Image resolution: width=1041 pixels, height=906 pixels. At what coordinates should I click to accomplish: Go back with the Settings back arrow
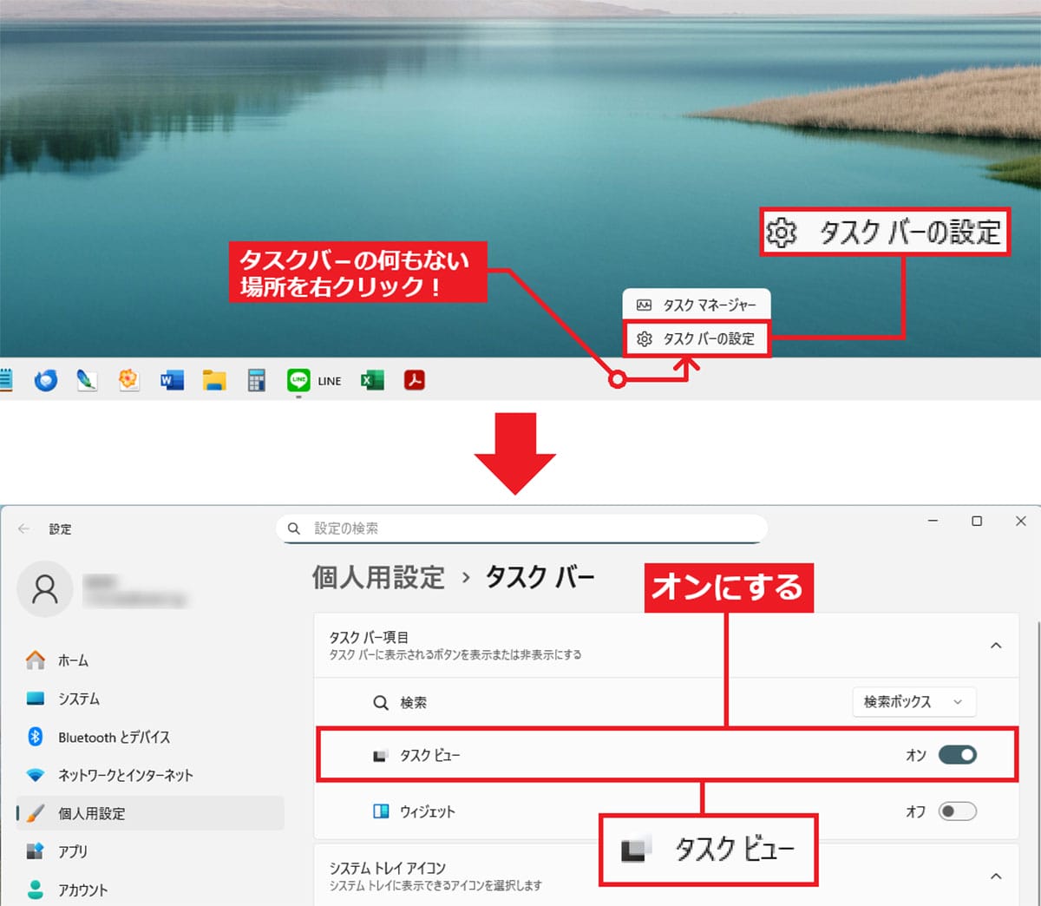coord(23,528)
